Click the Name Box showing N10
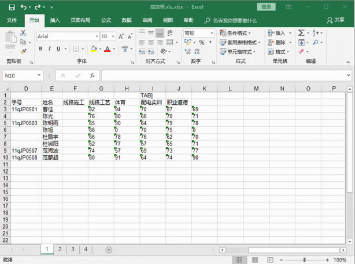355x264 pixels. (23, 76)
